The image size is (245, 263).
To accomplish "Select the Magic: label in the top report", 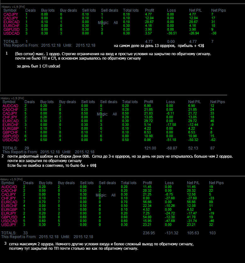I will coord(103,23).
